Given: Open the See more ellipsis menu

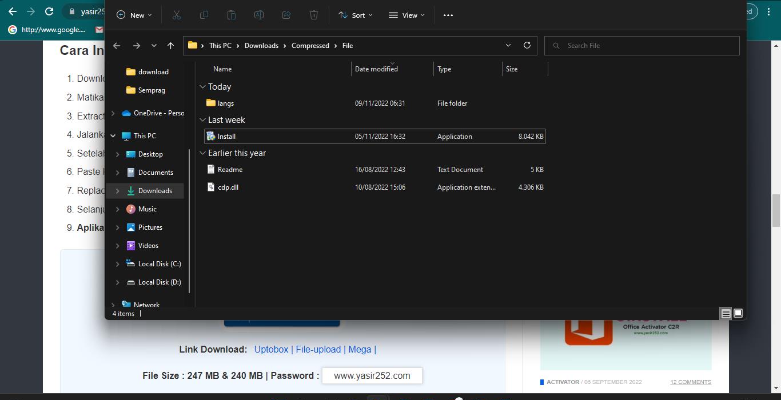Looking at the screenshot, I should click(448, 15).
